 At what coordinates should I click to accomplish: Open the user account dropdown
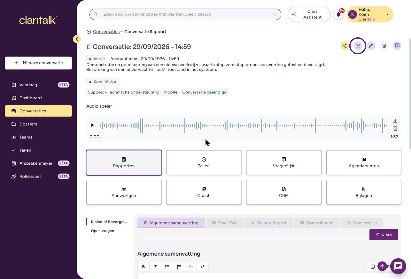[x=370, y=14]
